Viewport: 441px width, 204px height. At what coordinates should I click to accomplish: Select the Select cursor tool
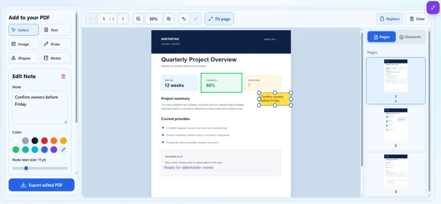point(23,30)
